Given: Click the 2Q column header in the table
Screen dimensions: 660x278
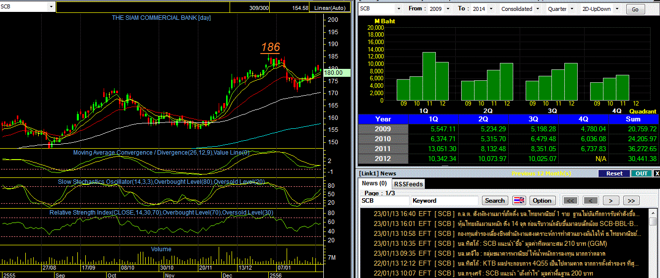Looking at the screenshot, I should pyautogui.click(x=484, y=119).
